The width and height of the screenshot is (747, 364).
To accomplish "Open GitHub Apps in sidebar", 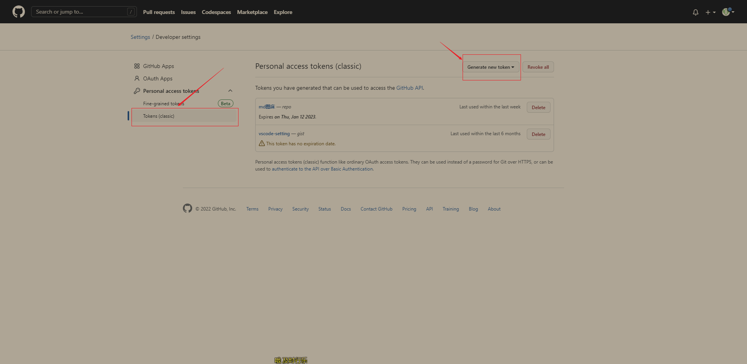I will click(x=158, y=66).
